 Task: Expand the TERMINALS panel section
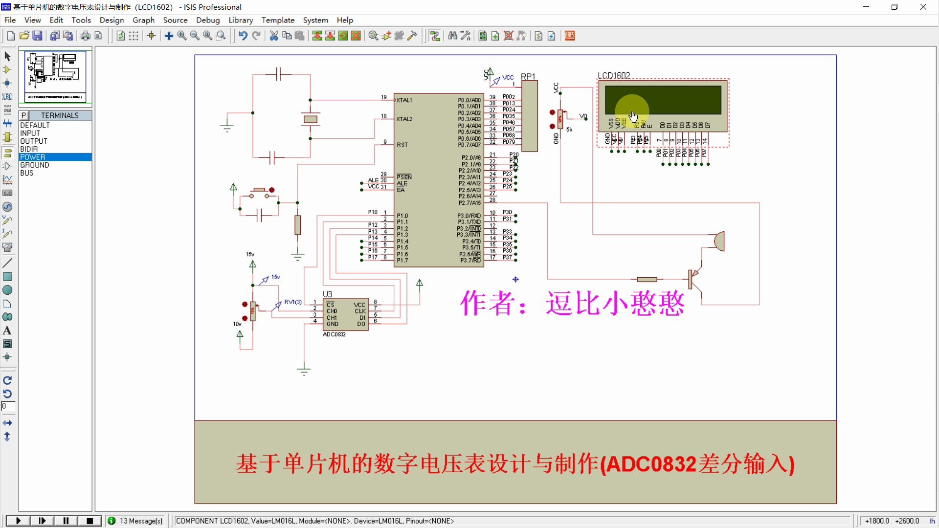pos(59,115)
